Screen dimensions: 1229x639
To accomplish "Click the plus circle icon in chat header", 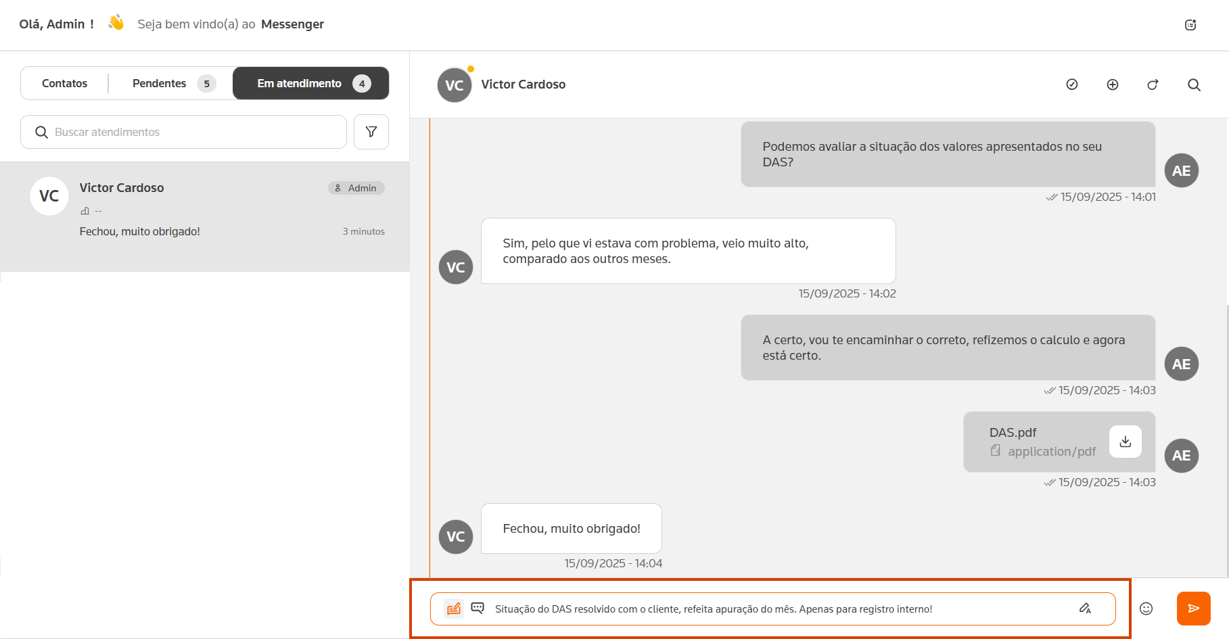I will (1112, 85).
